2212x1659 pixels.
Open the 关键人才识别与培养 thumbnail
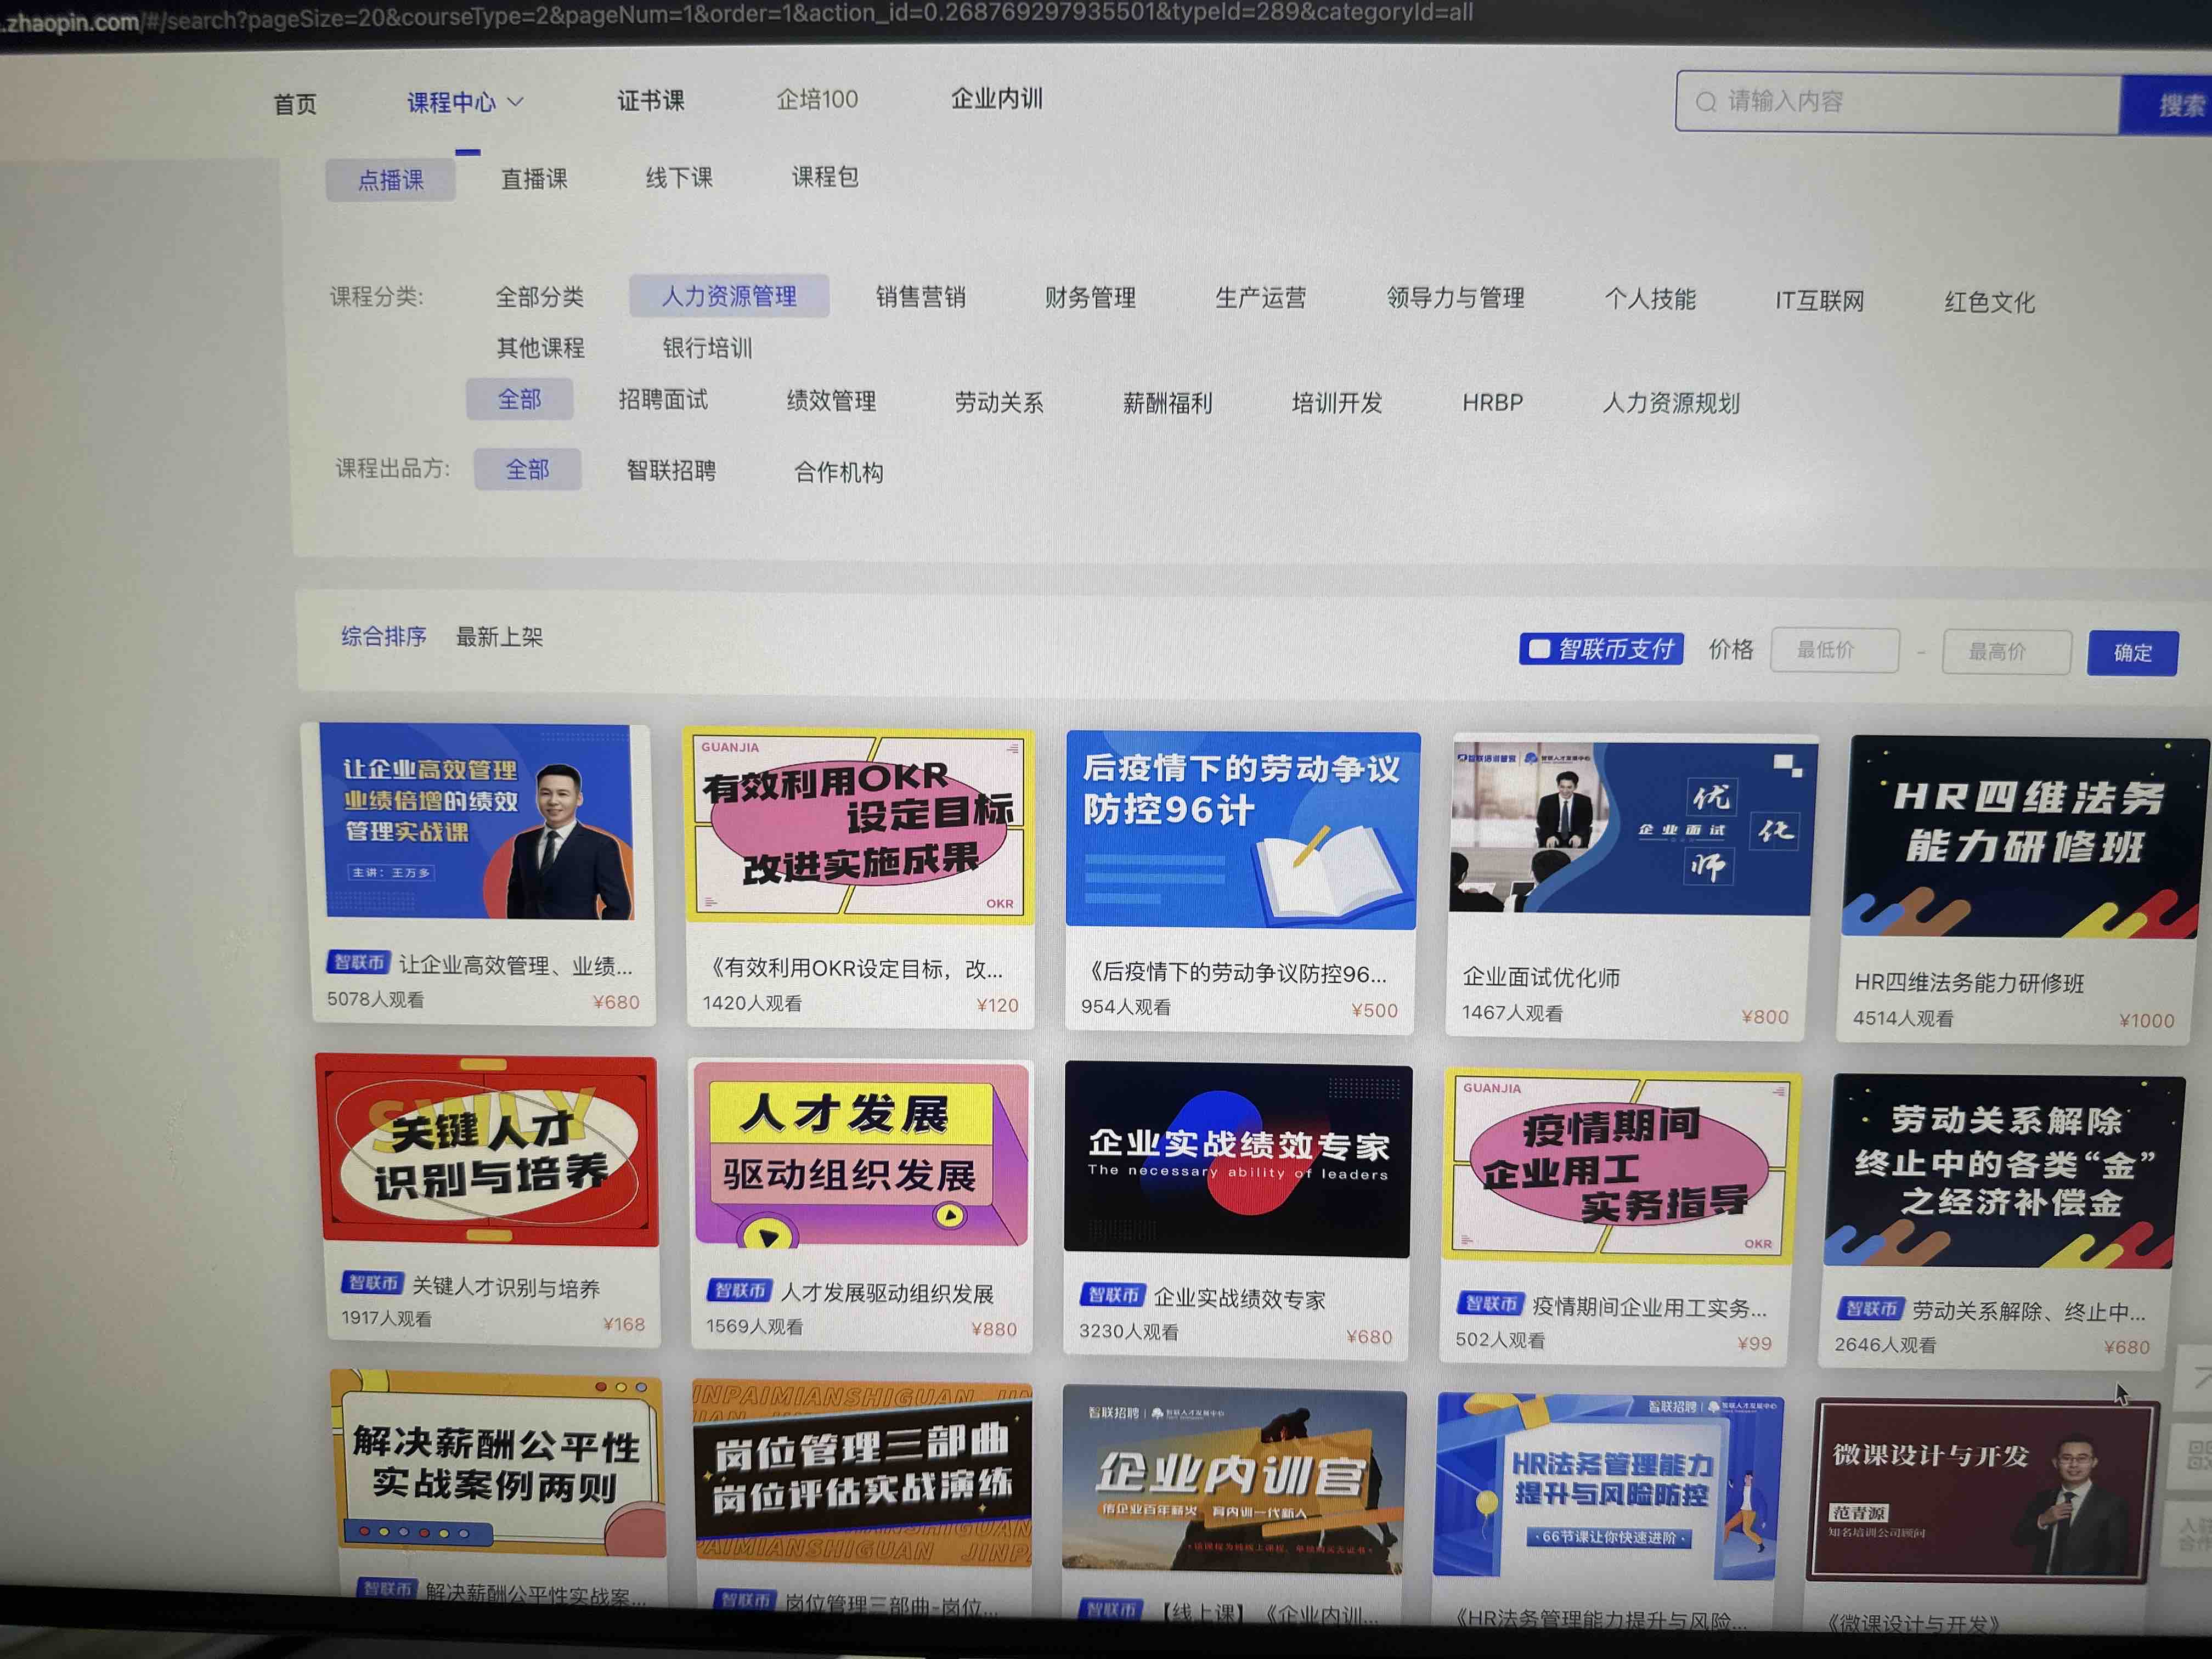[487, 1151]
